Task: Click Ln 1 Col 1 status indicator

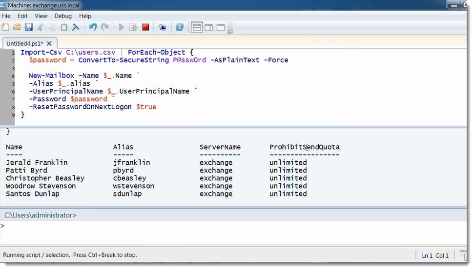Action: click(x=435, y=255)
